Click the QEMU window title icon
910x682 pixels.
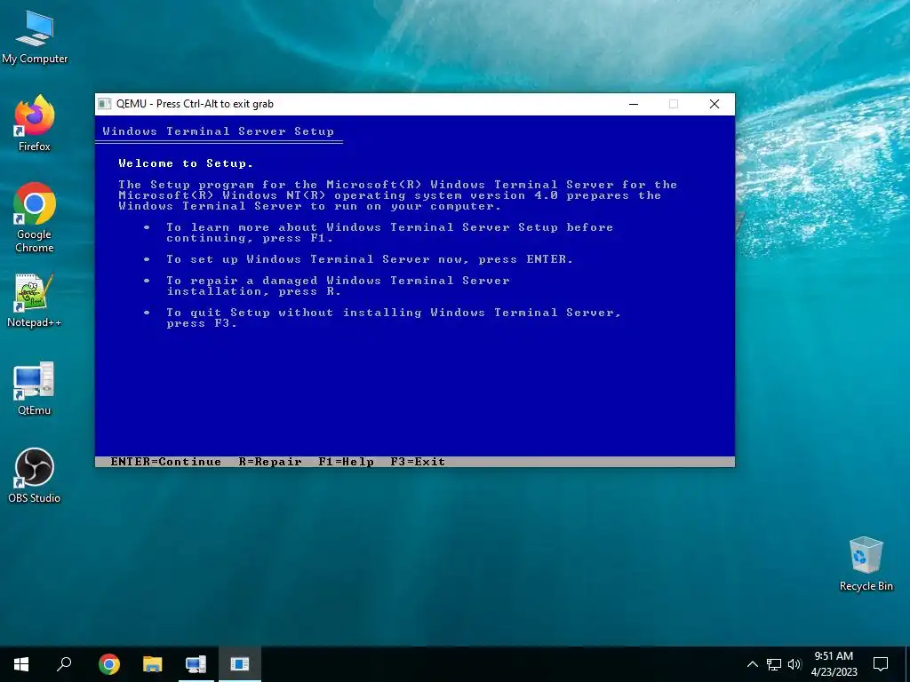[105, 104]
